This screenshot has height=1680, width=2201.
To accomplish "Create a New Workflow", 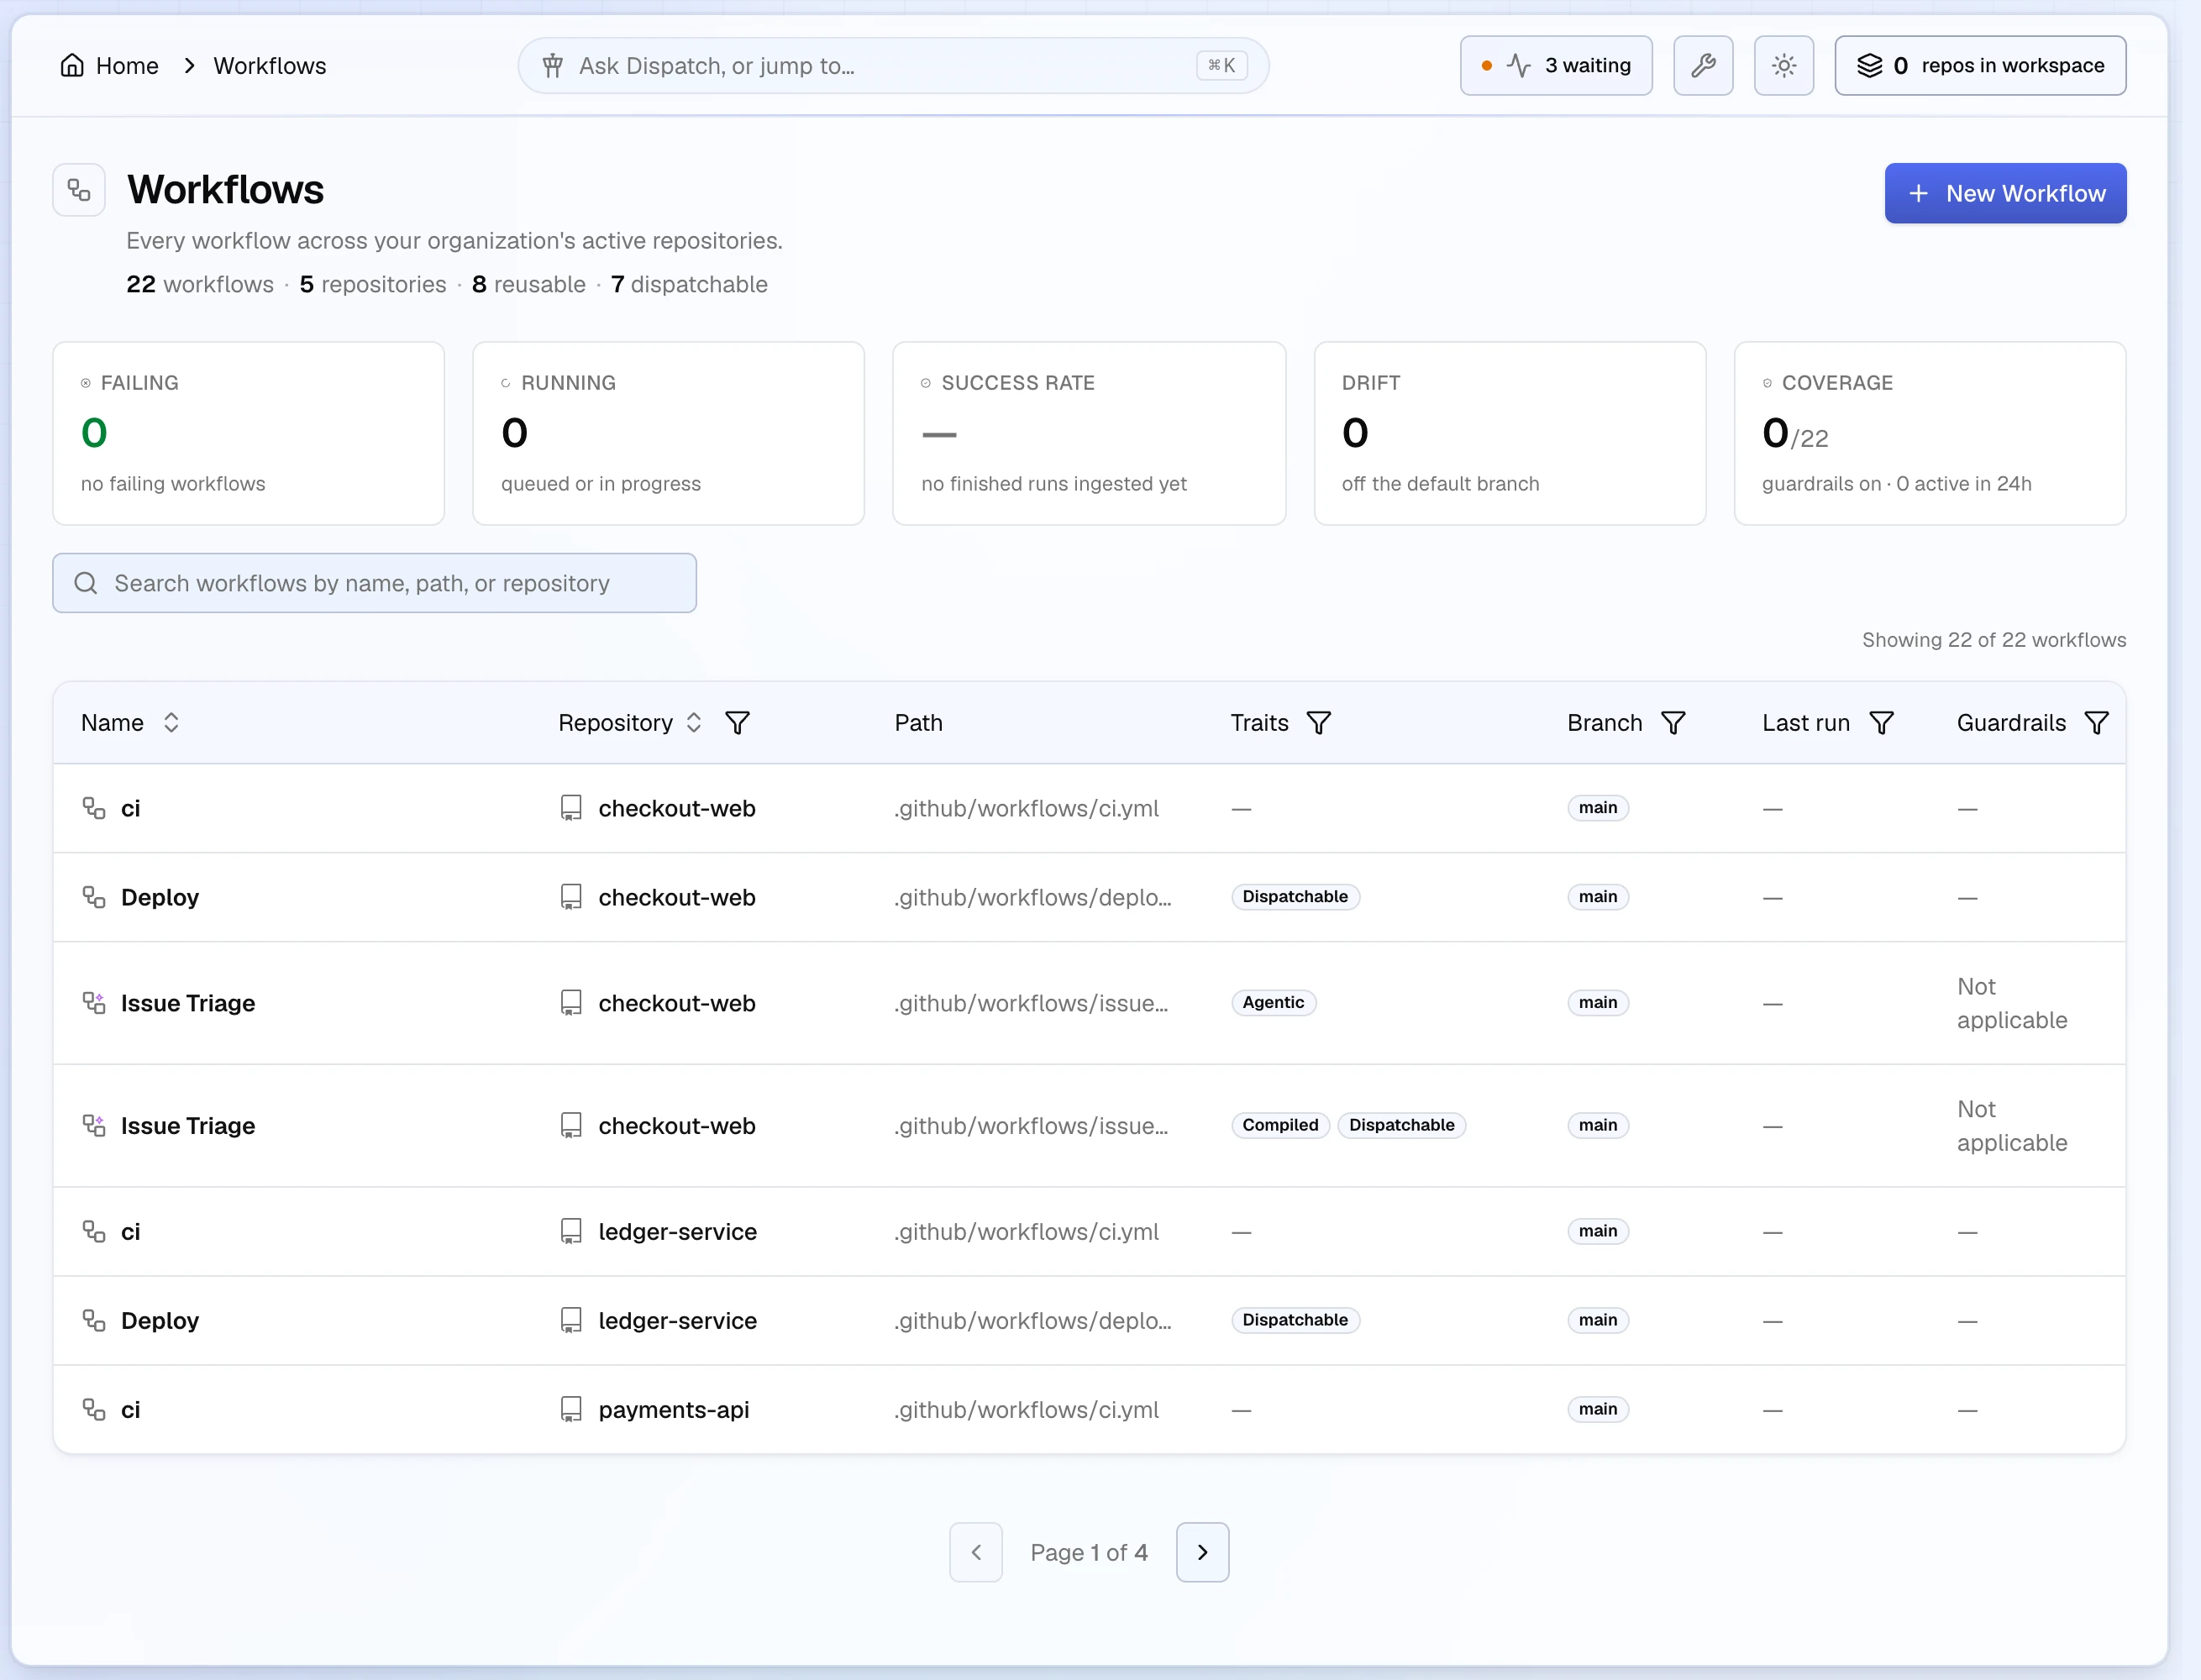I will click(x=2005, y=193).
